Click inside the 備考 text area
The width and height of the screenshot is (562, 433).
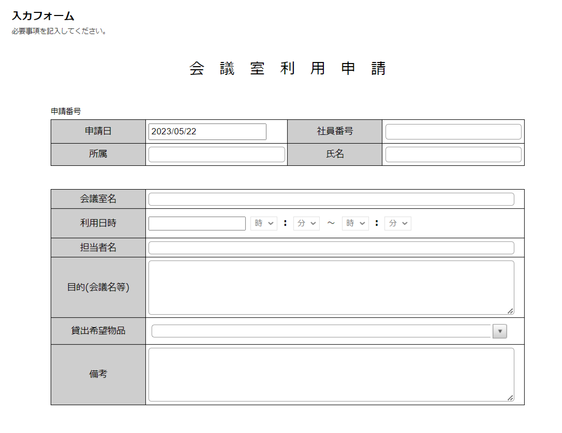click(331, 375)
